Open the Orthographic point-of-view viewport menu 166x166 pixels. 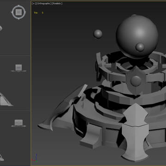[x=43, y=4]
